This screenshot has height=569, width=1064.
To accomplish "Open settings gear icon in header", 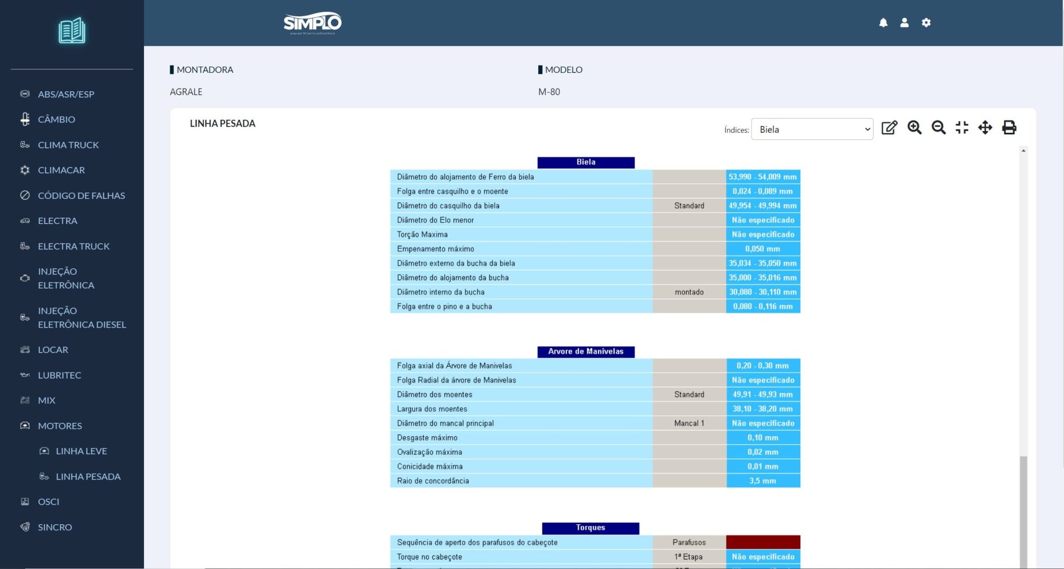I will pyautogui.click(x=926, y=23).
